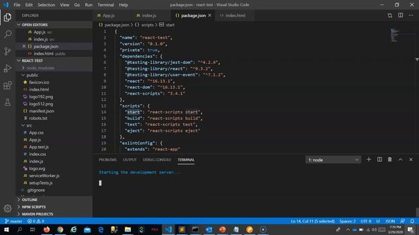
Task: Collapse the REACT-TEST folder section
Action: click(x=54, y=61)
